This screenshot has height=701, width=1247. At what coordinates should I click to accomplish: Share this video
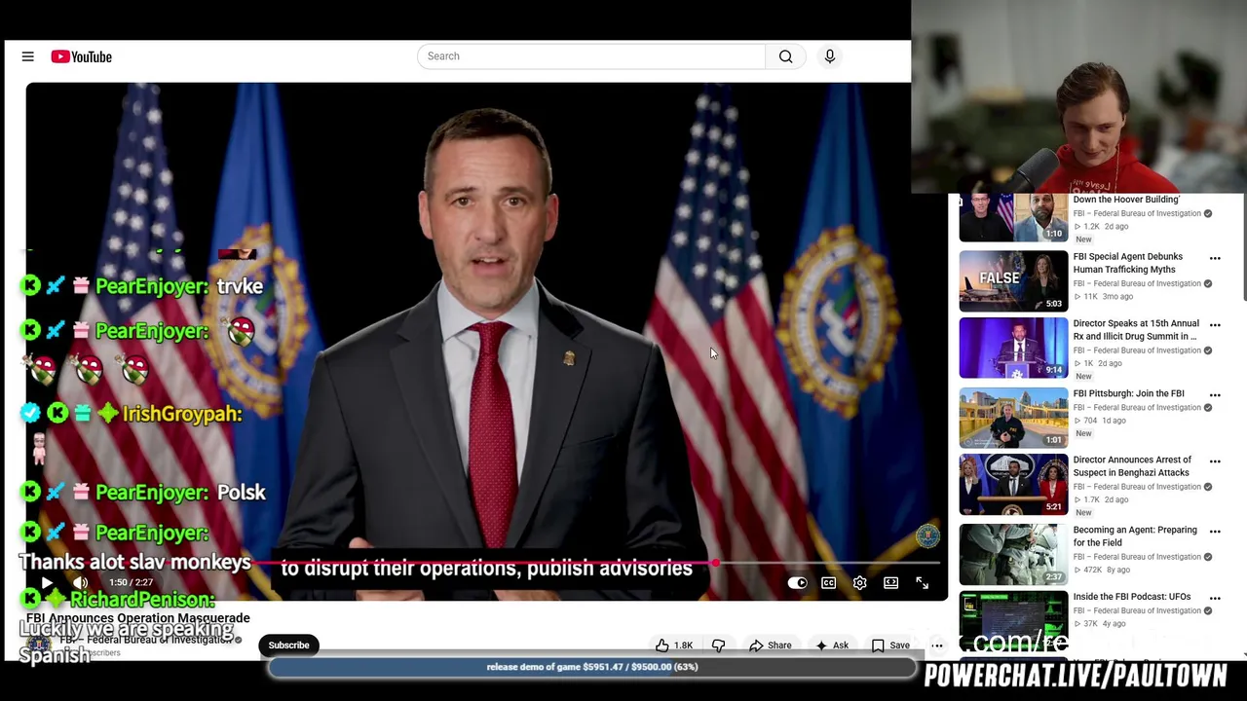click(770, 645)
